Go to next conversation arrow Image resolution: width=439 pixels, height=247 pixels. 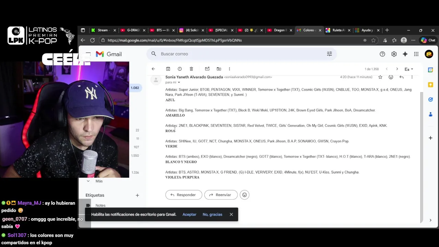(x=397, y=69)
